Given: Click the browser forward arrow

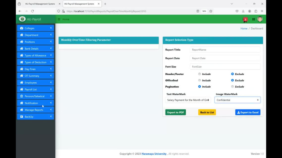Looking at the screenshot, I should [26, 11].
